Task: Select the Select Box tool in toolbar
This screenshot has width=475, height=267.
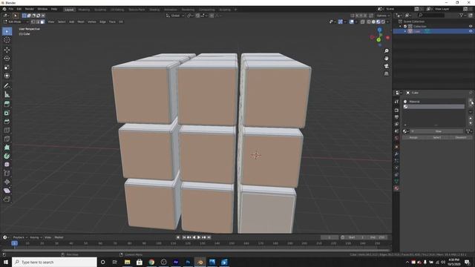Action: [7, 31]
